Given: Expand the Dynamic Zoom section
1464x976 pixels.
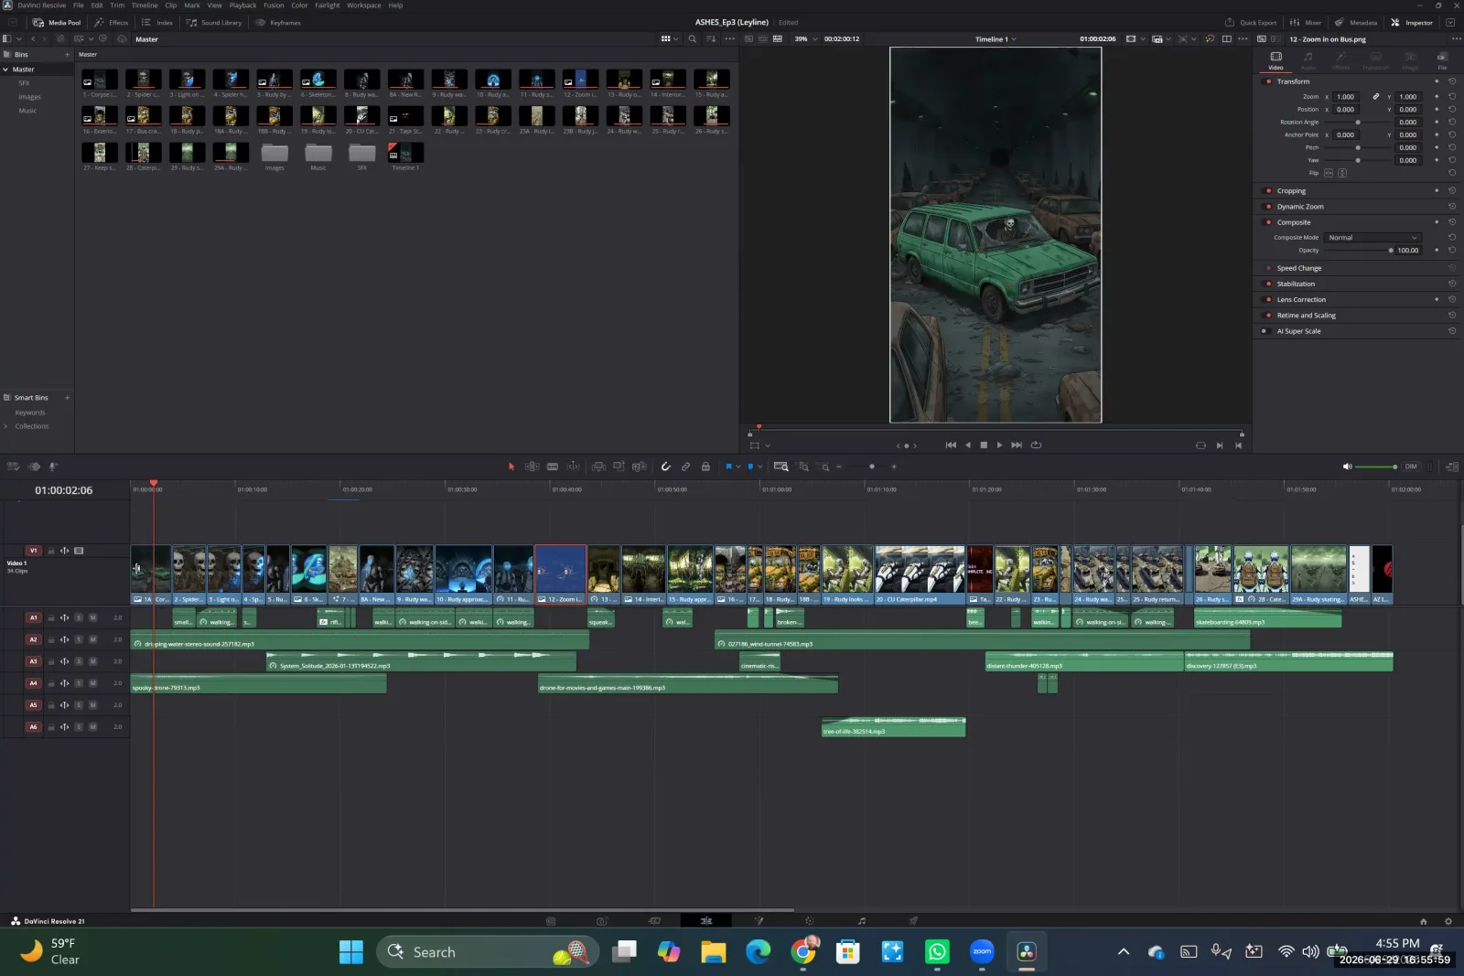Looking at the screenshot, I should (1300, 207).
